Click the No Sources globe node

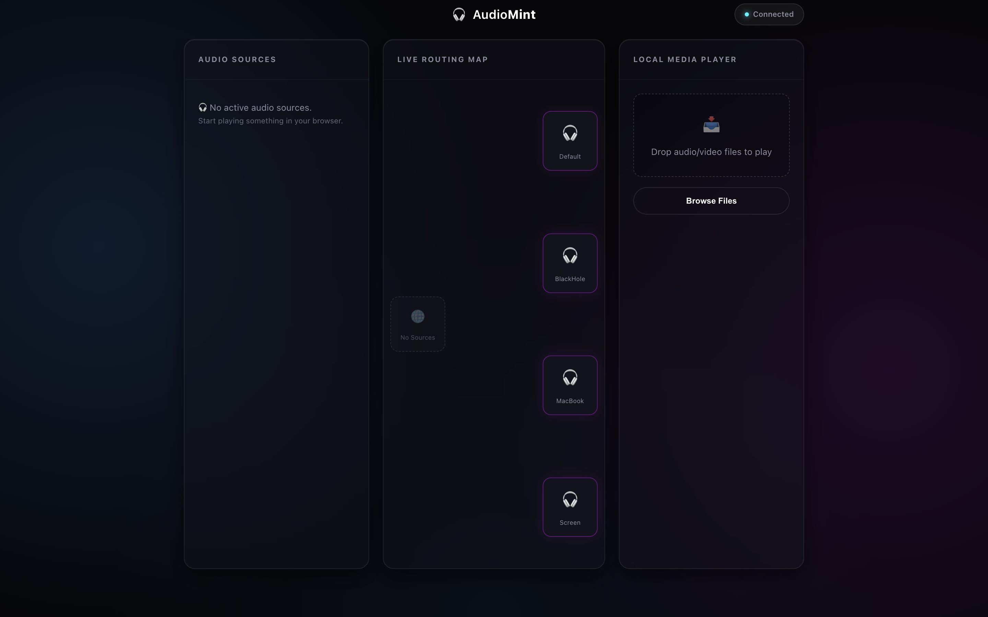click(x=417, y=324)
